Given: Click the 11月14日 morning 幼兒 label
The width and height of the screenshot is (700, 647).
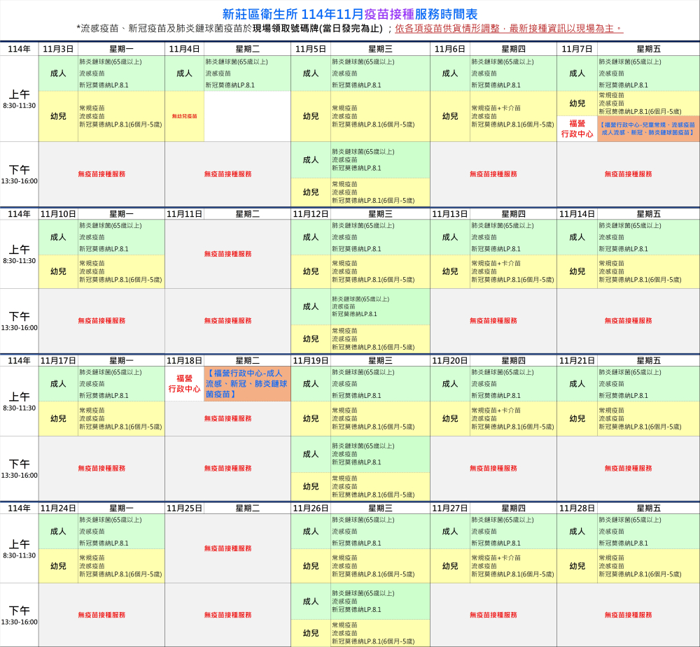Looking at the screenshot, I should tap(577, 271).
